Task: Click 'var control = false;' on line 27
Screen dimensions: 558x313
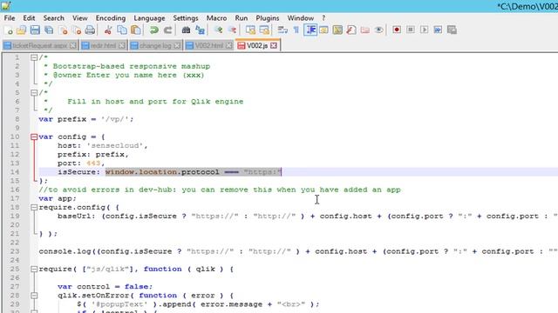Action: click(x=105, y=286)
